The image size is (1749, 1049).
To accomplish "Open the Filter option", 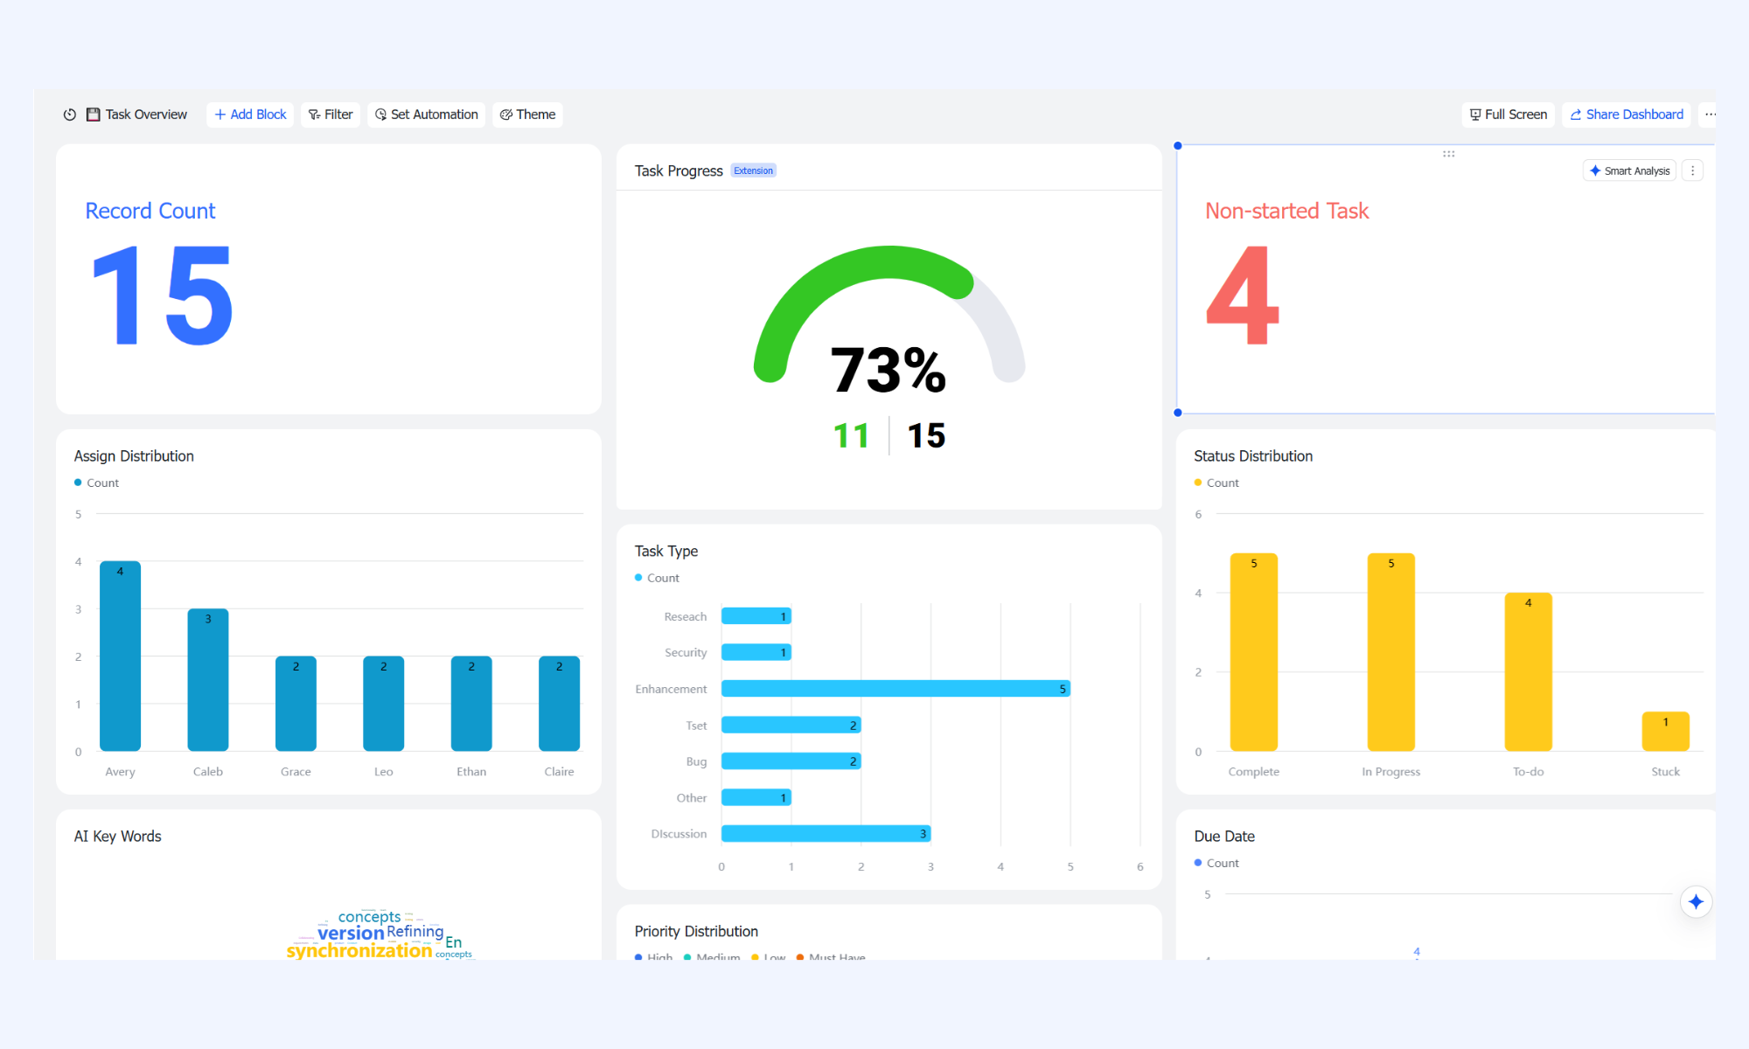I will pyautogui.click(x=331, y=115).
